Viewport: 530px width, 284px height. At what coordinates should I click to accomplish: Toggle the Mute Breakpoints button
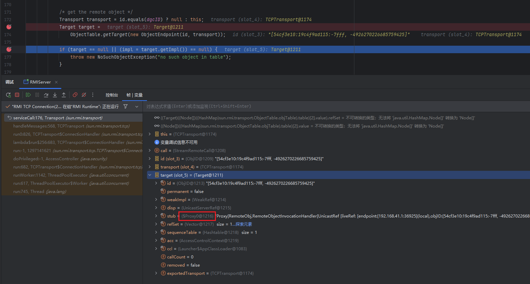coord(84,95)
